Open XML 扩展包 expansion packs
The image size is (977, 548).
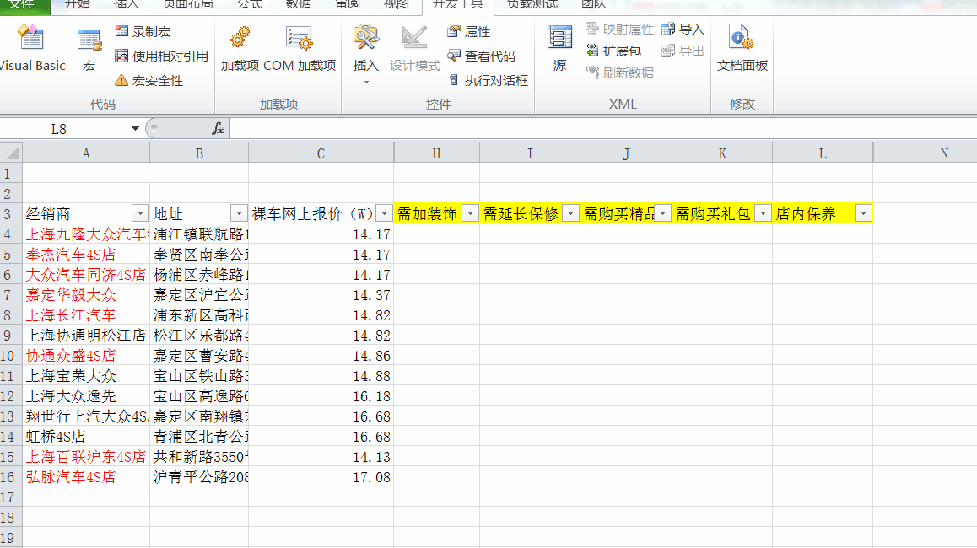[x=613, y=51]
